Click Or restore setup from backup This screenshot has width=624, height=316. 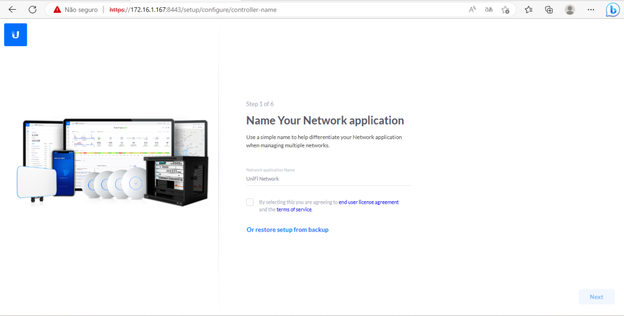coord(287,230)
